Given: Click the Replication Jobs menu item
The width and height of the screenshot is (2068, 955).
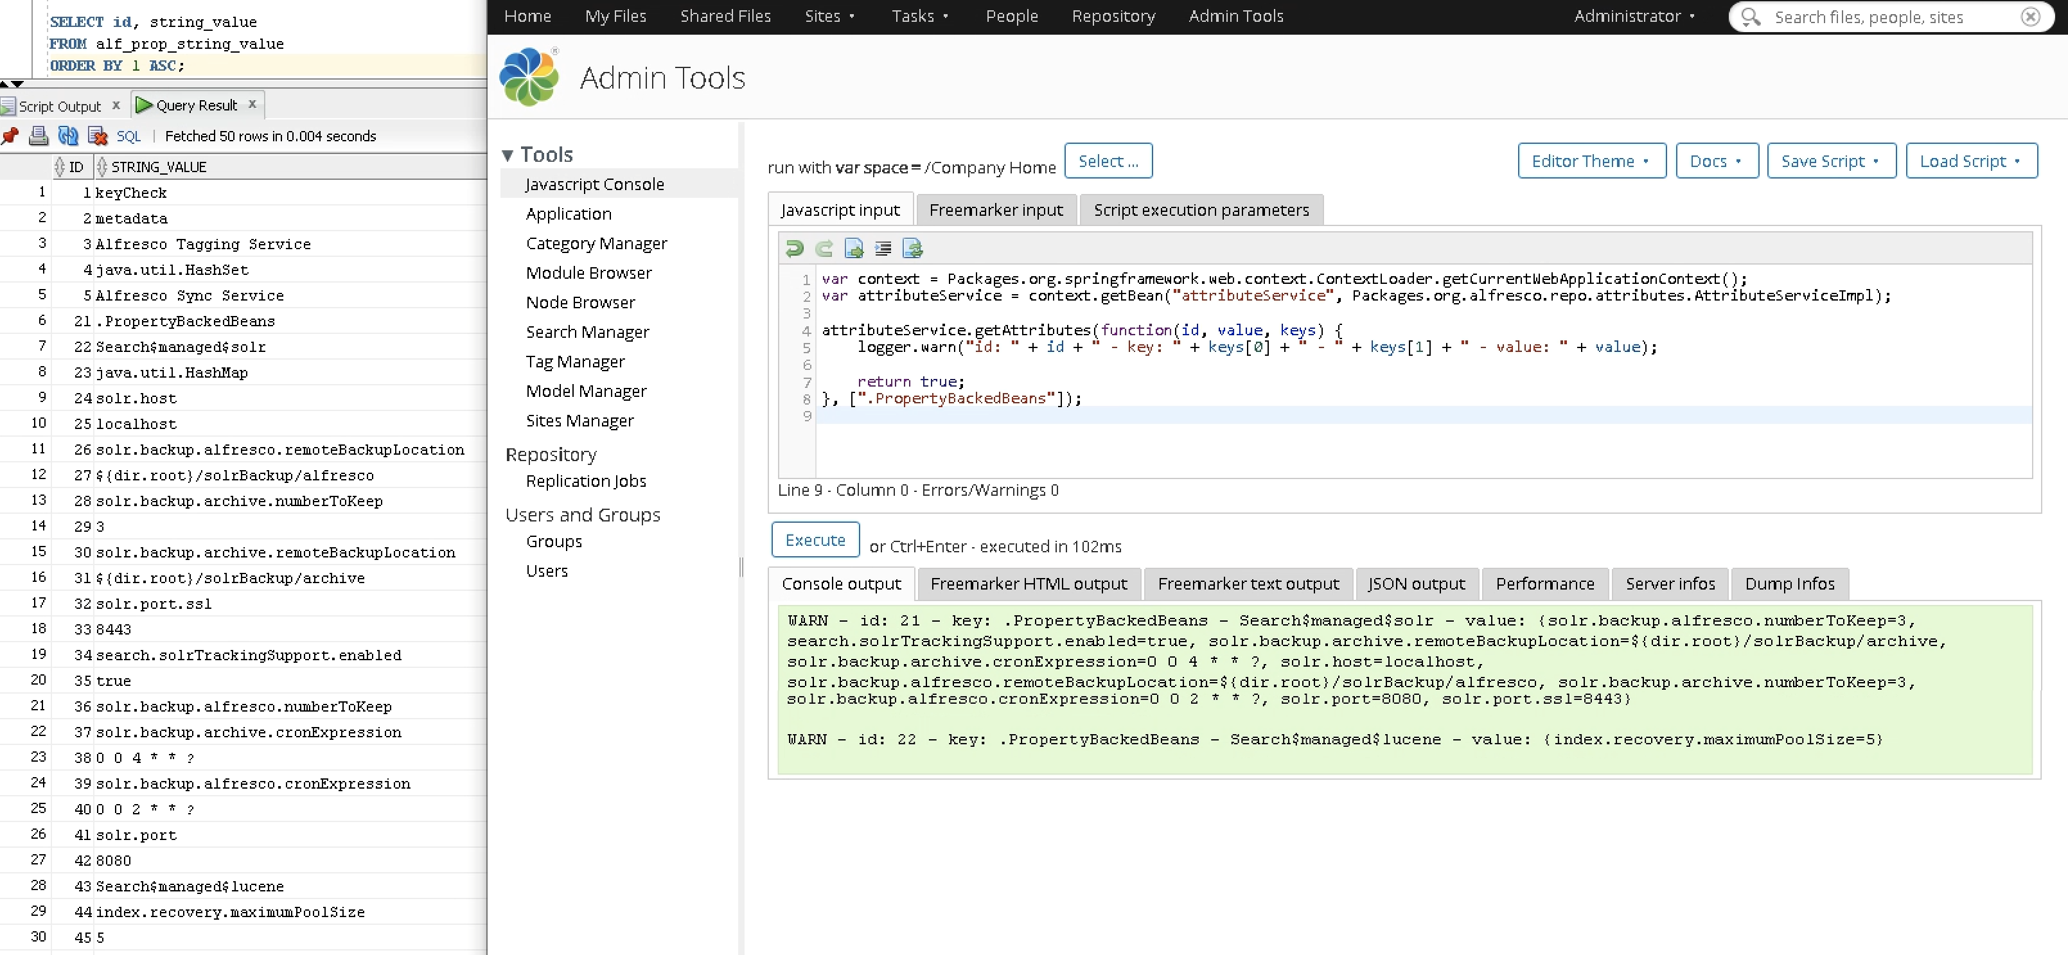Looking at the screenshot, I should point(586,480).
